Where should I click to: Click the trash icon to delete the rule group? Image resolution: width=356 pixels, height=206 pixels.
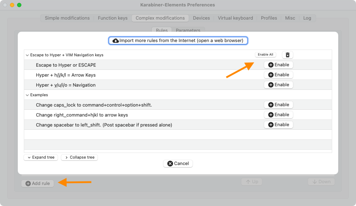pos(287,55)
